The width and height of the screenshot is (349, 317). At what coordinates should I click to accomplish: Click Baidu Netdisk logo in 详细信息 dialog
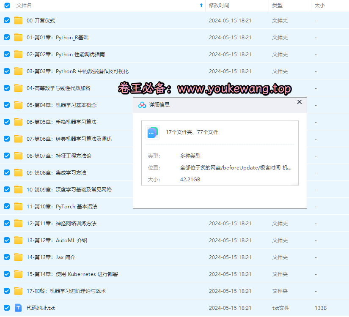click(x=142, y=105)
